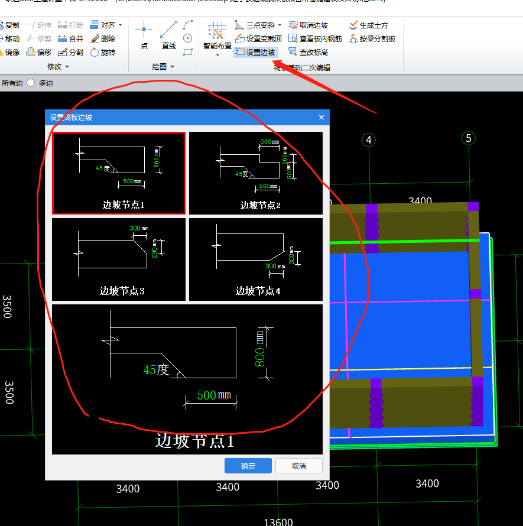Select the three-point arc drawing tool

188,25
